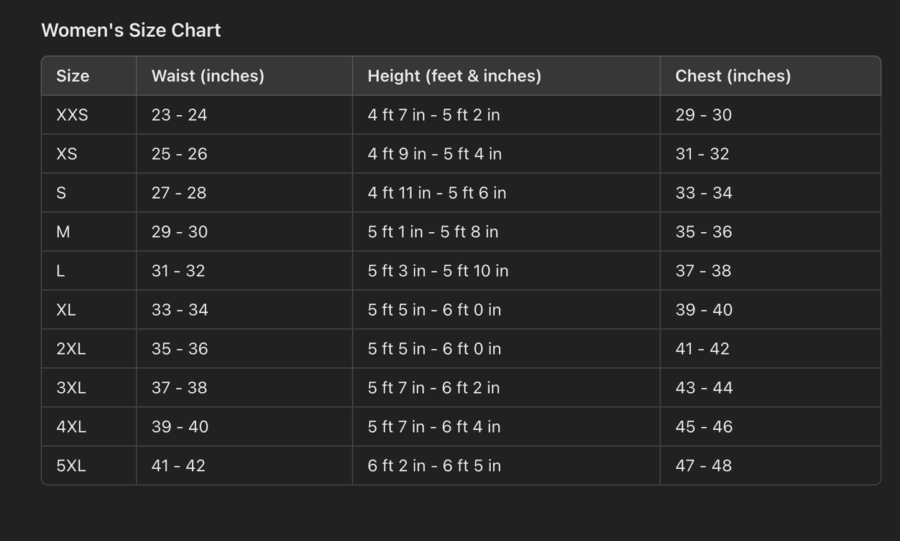Select the XXS size cell
This screenshot has width=900, height=541.
coord(72,115)
